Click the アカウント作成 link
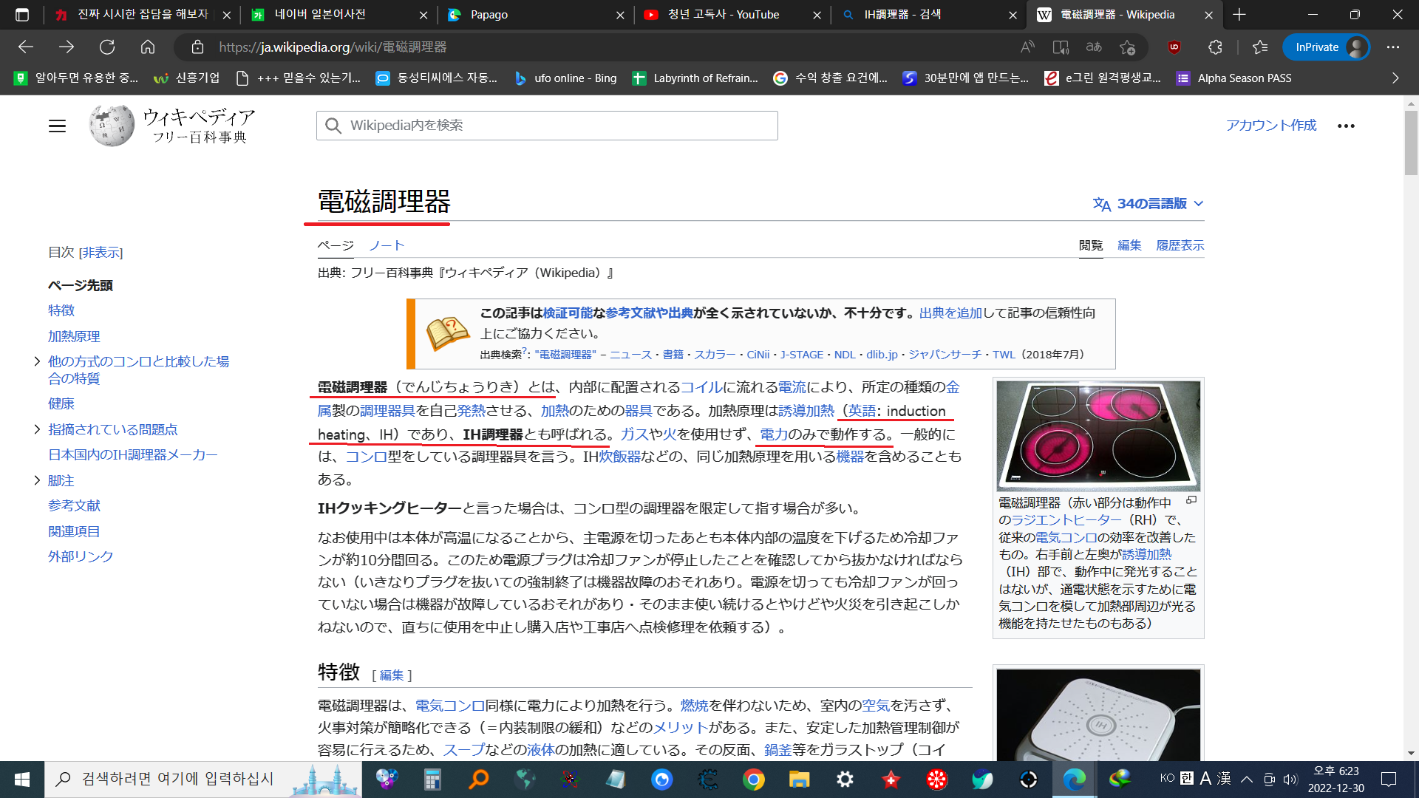This screenshot has height=798, width=1419. tap(1270, 126)
